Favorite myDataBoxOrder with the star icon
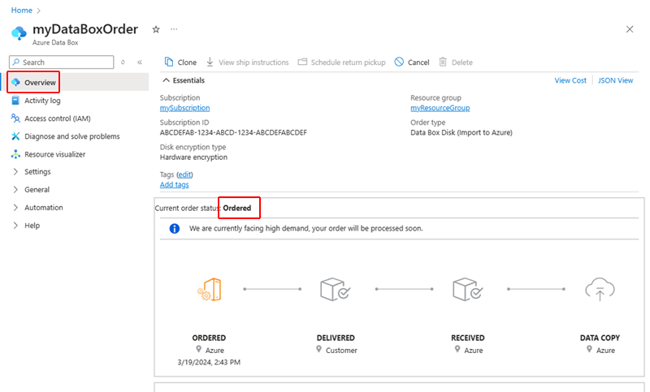650x392 pixels. 156,29
